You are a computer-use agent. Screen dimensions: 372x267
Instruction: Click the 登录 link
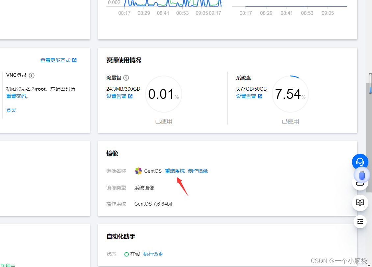[11, 110]
